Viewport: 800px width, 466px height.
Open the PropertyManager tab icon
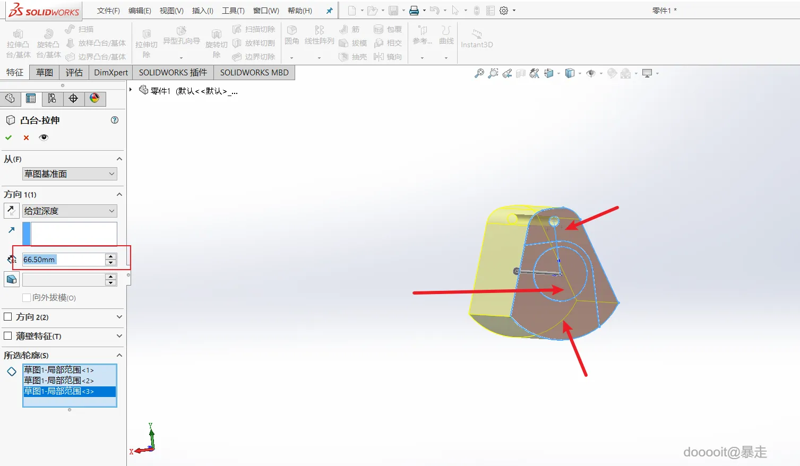click(31, 98)
